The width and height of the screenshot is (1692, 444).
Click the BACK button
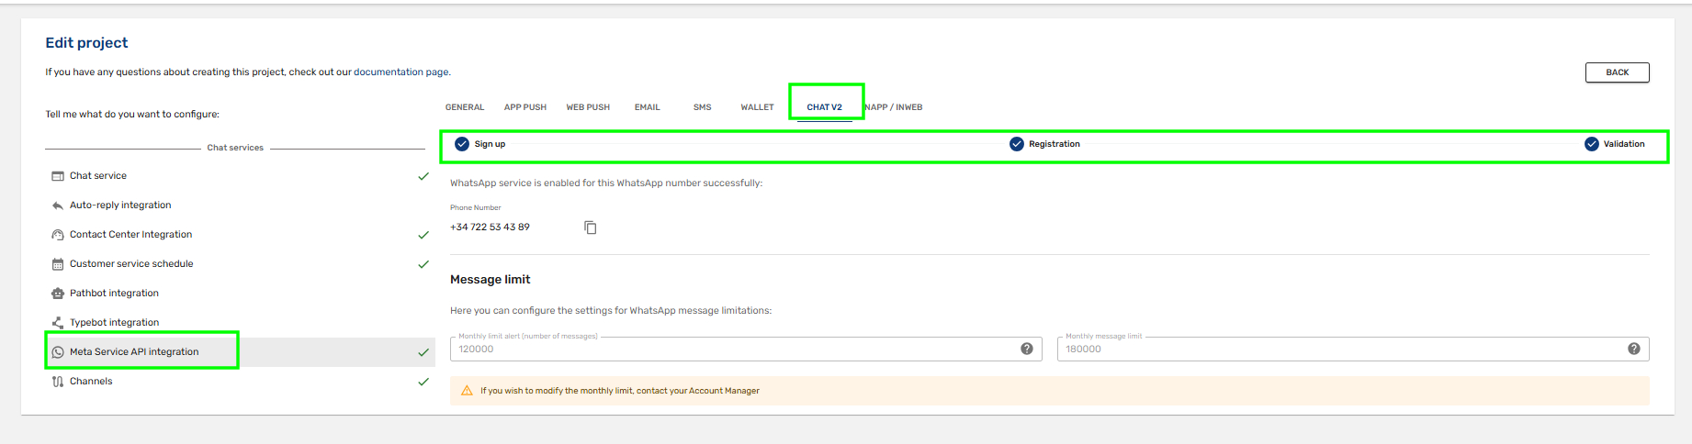click(x=1618, y=72)
